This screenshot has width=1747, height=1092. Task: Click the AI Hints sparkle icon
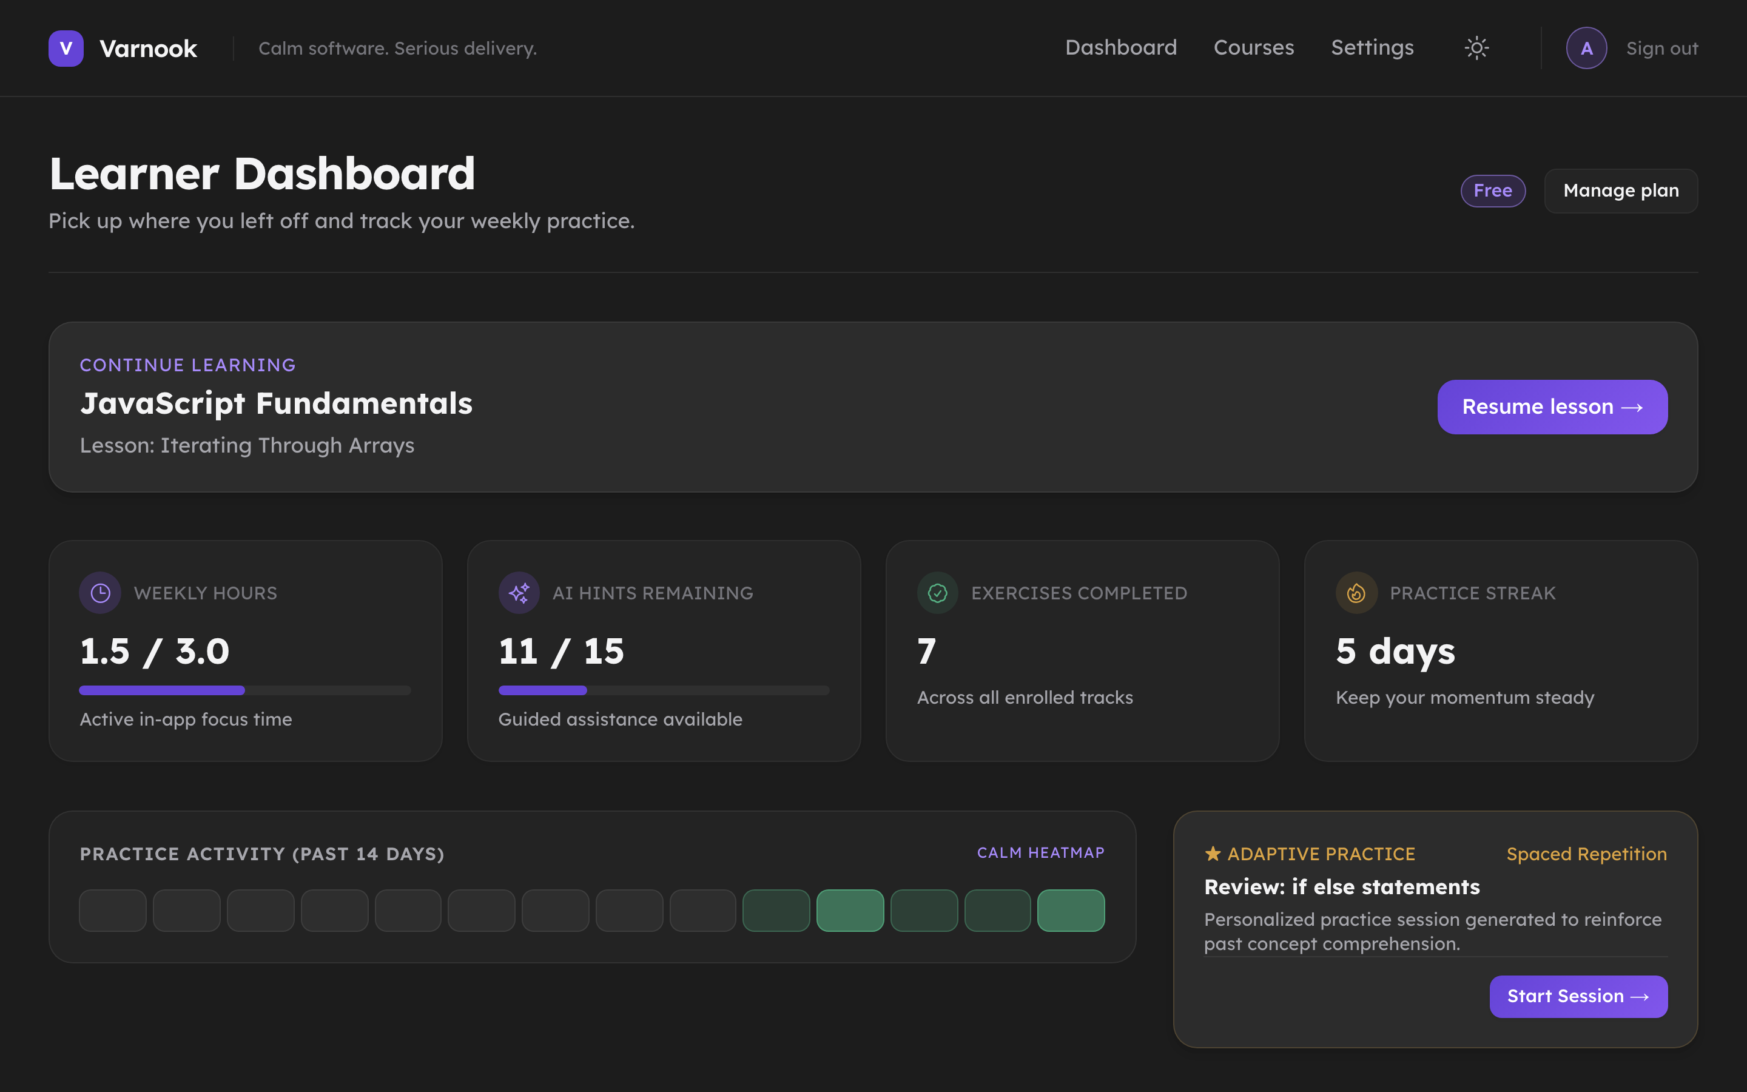(x=519, y=593)
